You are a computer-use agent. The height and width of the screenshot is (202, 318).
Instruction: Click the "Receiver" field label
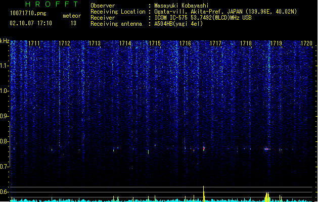point(103,18)
